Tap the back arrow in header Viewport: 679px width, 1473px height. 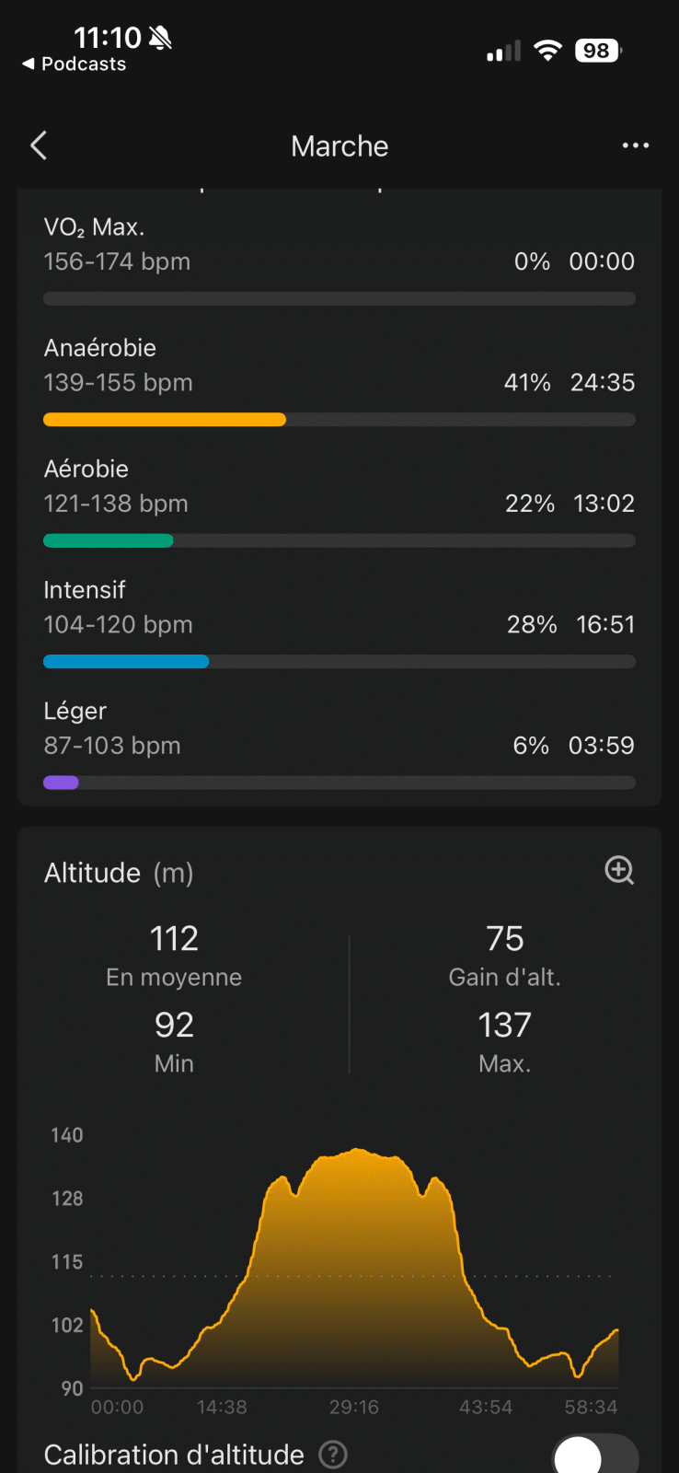click(x=39, y=145)
